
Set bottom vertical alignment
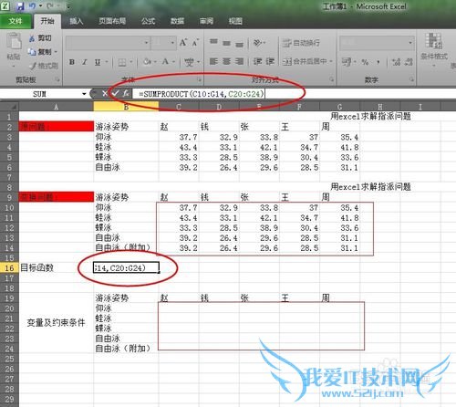tap(240, 44)
